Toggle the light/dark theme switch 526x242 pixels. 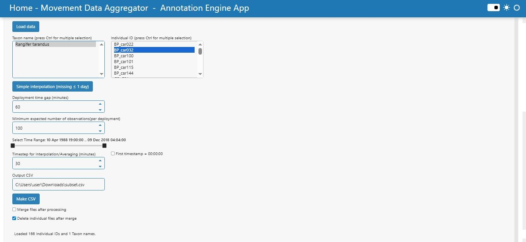tap(493, 8)
